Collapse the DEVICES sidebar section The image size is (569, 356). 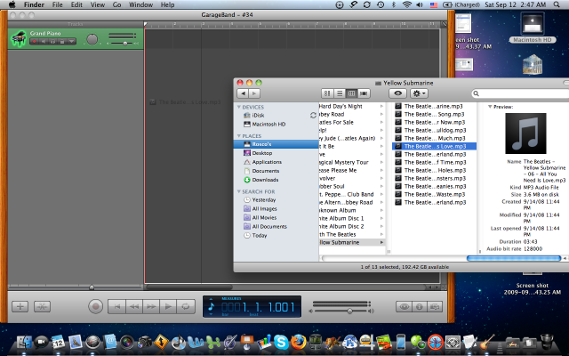(239, 107)
